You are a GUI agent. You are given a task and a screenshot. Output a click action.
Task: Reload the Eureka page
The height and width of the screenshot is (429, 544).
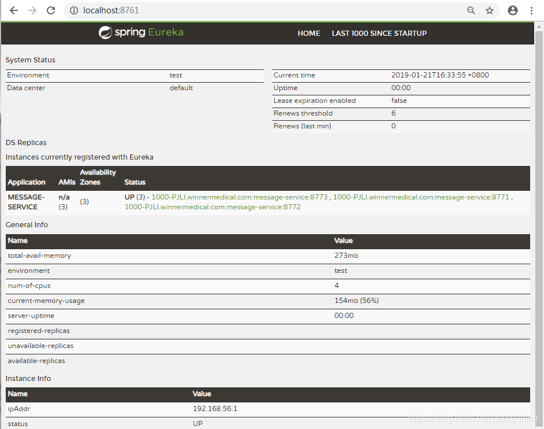51,10
